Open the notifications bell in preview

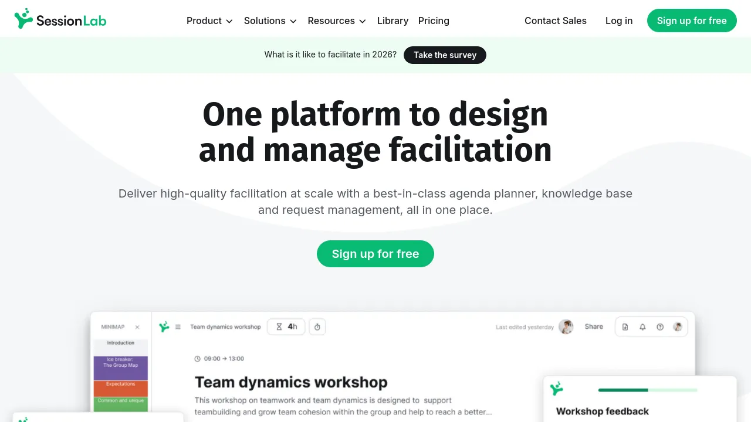coord(642,327)
